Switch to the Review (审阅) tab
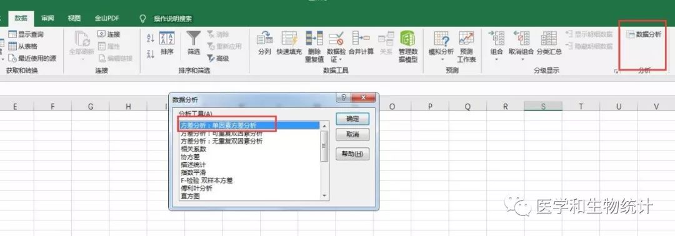 47,19
